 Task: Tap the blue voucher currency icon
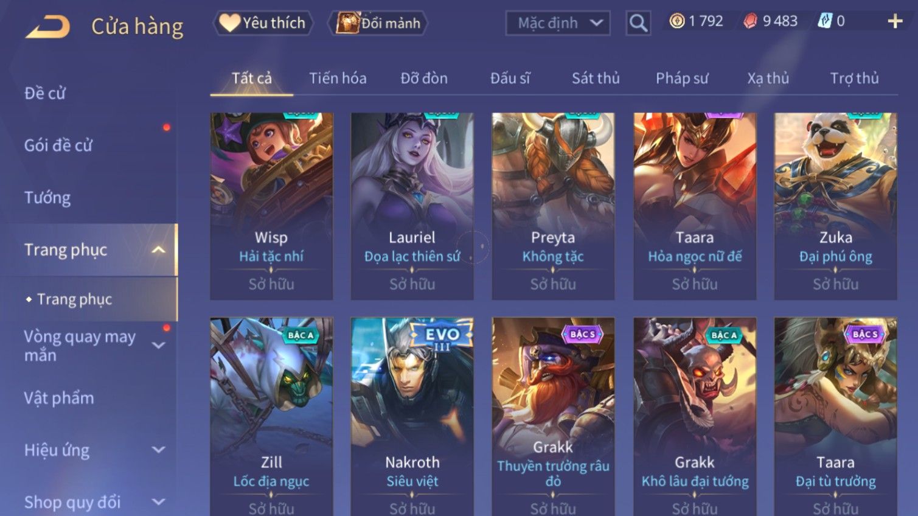824,21
